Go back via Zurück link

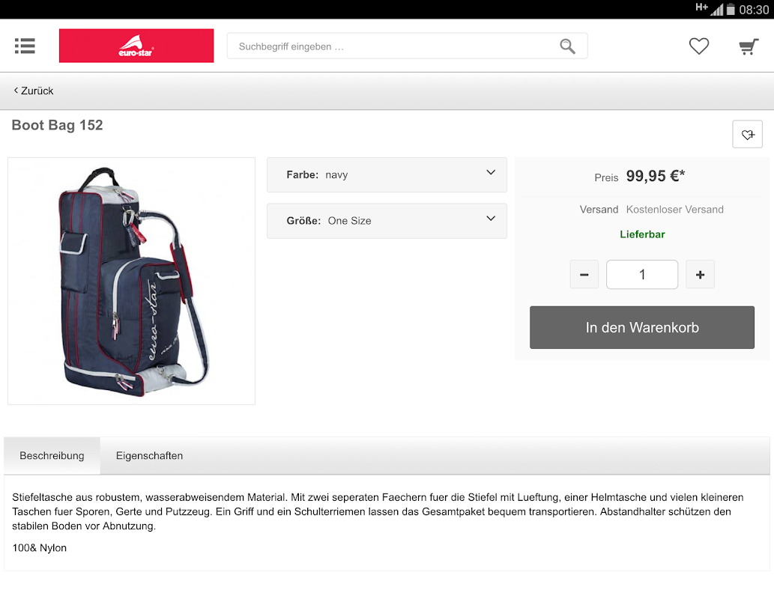[34, 91]
